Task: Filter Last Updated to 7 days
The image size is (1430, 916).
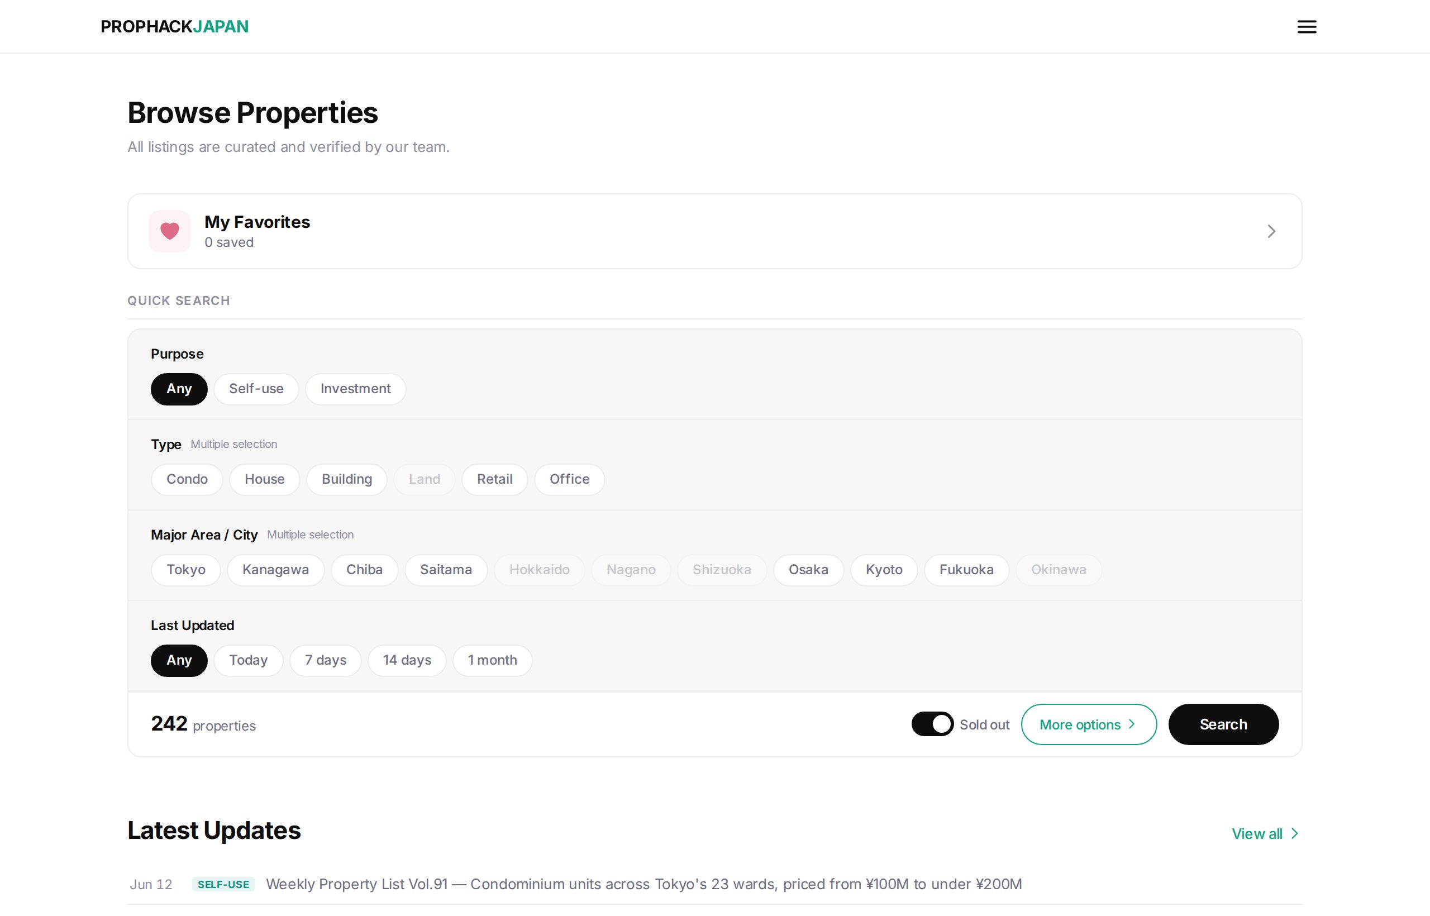Action: click(x=325, y=660)
